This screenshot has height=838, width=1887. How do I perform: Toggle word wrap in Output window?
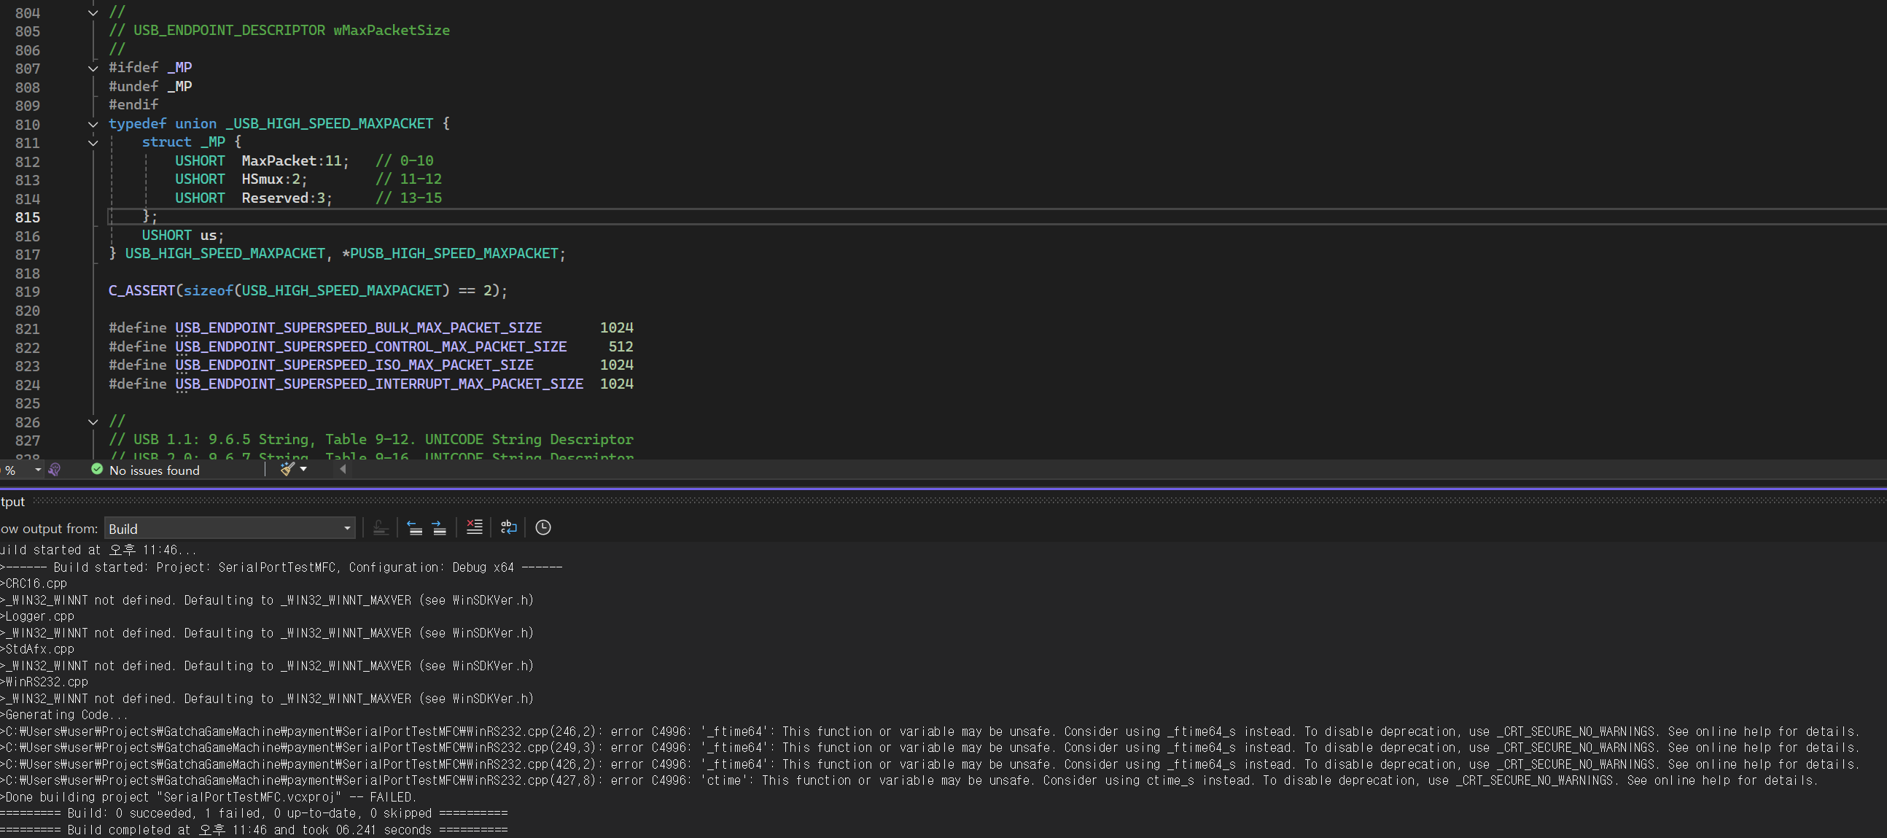tap(508, 527)
